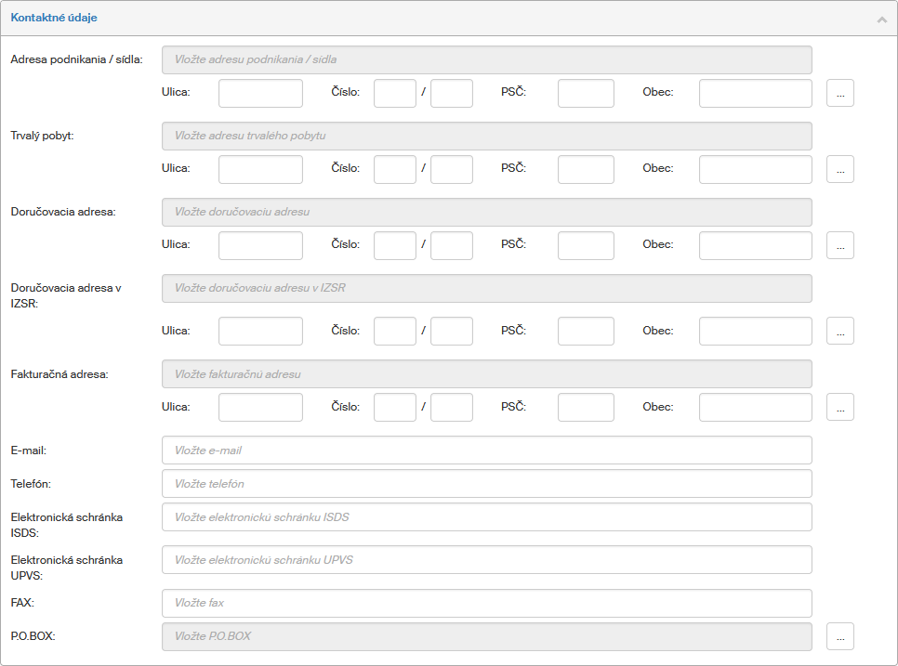Click the Elektronická schránka ISDS field
Screen dimensions: 898x666
[x=486, y=517]
